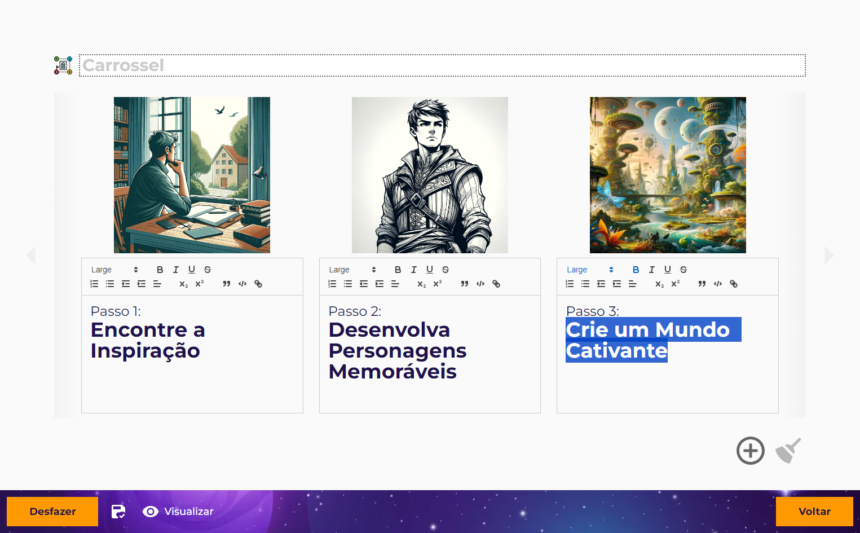Click the 'Encontre a Inspiração' heading text

point(148,340)
